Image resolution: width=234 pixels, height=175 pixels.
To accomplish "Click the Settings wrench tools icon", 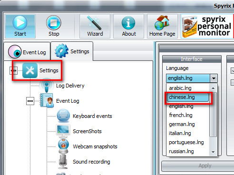I will point(30,70).
